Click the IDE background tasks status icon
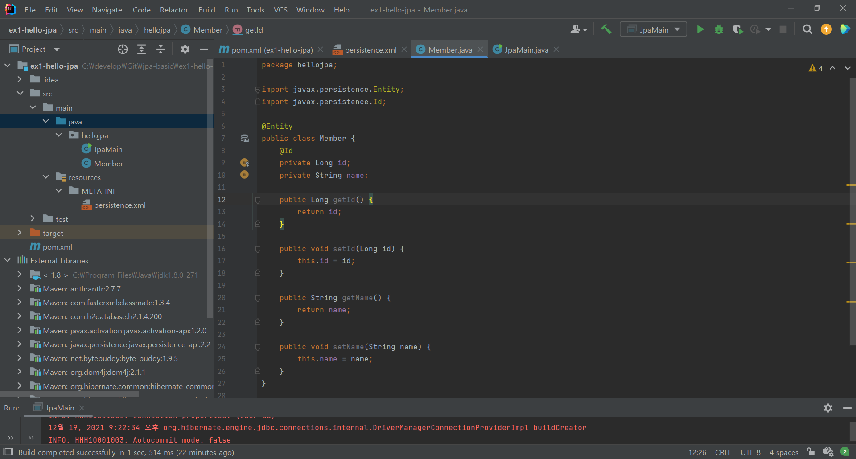This screenshot has width=856, height=459. click(828, 452)
